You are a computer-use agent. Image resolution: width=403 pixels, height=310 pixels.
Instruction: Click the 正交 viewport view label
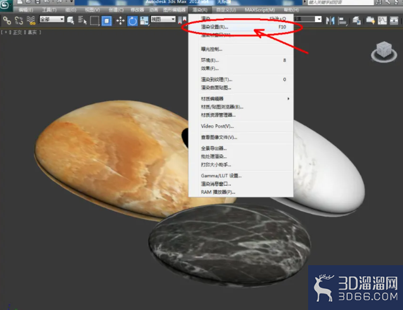tap(18, 32)
